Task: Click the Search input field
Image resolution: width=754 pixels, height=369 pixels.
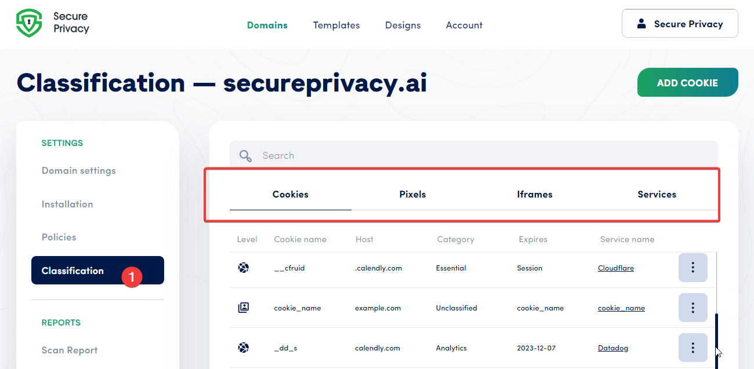Action: [x=406, y=155]
